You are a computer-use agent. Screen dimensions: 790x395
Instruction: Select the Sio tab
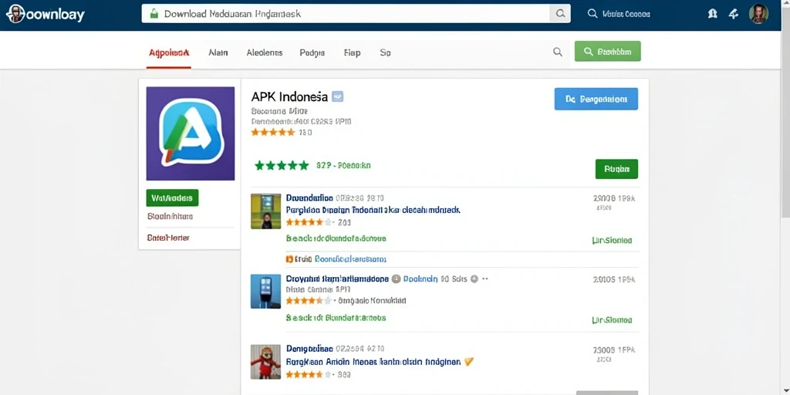coord(385,52)
